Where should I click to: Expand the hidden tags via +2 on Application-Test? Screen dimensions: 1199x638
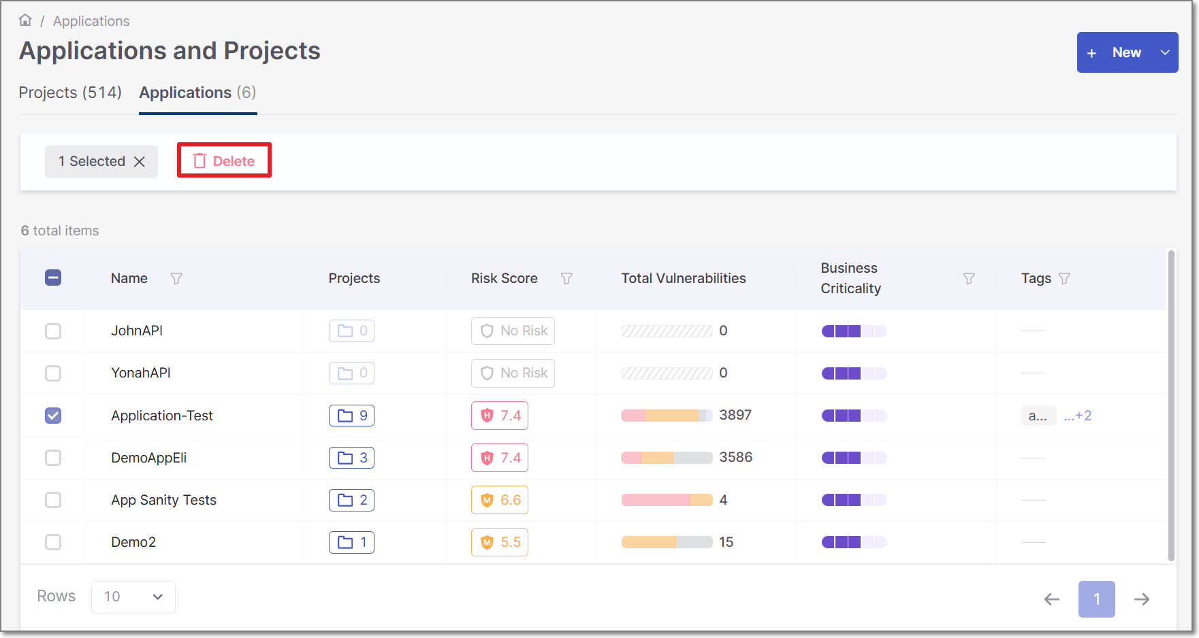(x=1077, y=415)
